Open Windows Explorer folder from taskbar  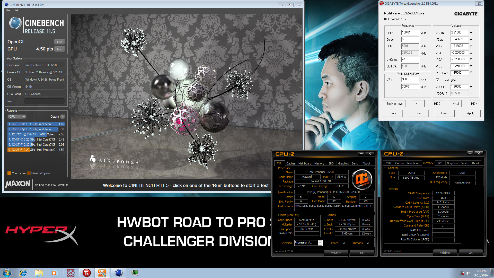tap(39, 273)
